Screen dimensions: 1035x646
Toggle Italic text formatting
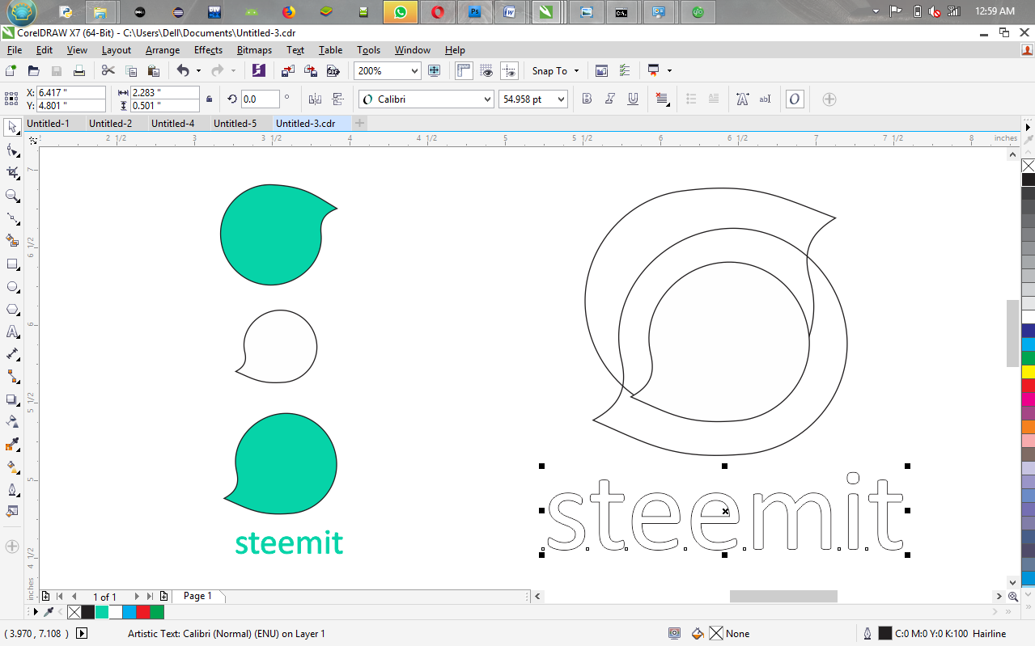point(610,99)
